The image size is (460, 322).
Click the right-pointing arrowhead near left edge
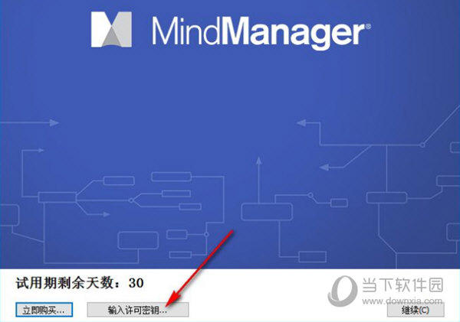(x=54, y=123)
